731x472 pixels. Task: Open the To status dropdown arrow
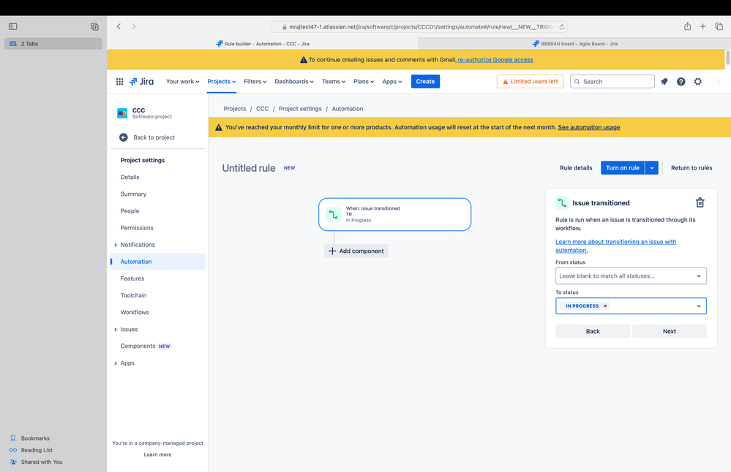pos(698,306)
